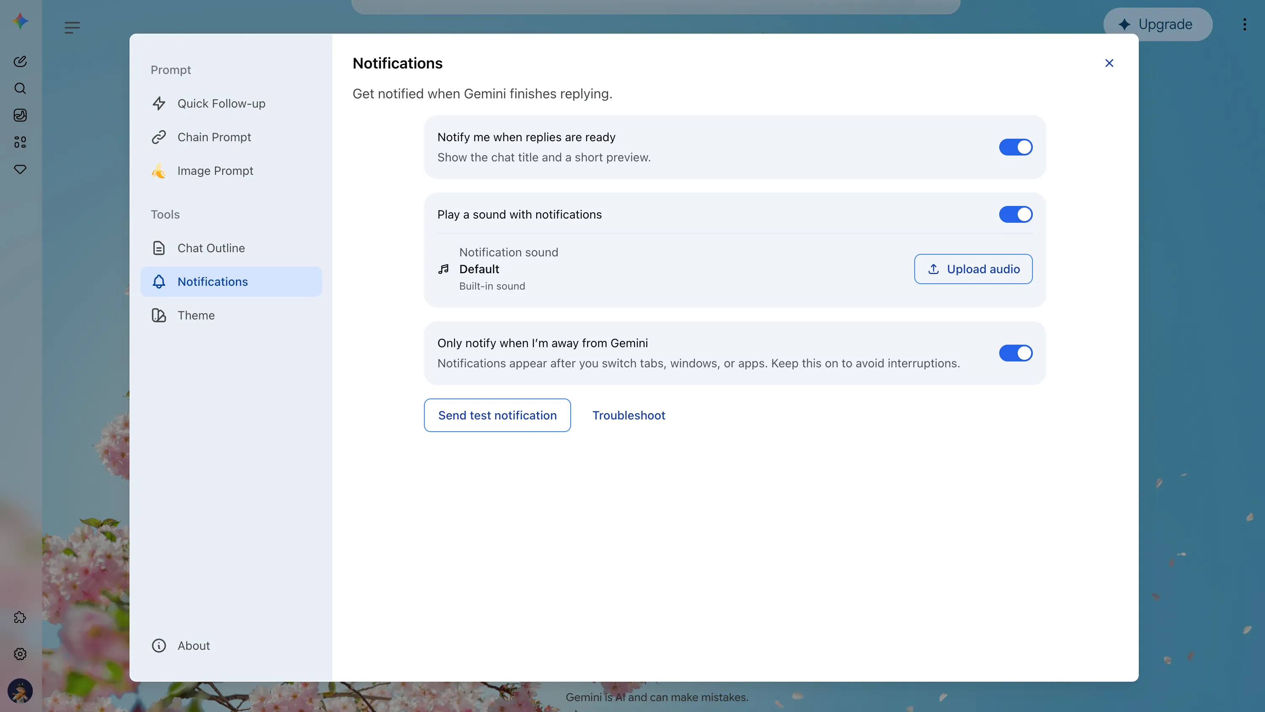Screen dimensions: 1265x712
Task: Toggle Notify me when replies are ready
Action: coord(1016,147)
